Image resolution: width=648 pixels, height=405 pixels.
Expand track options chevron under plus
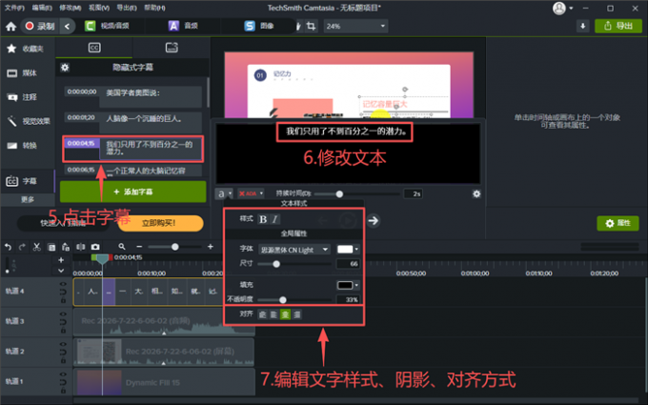point(61,271)
